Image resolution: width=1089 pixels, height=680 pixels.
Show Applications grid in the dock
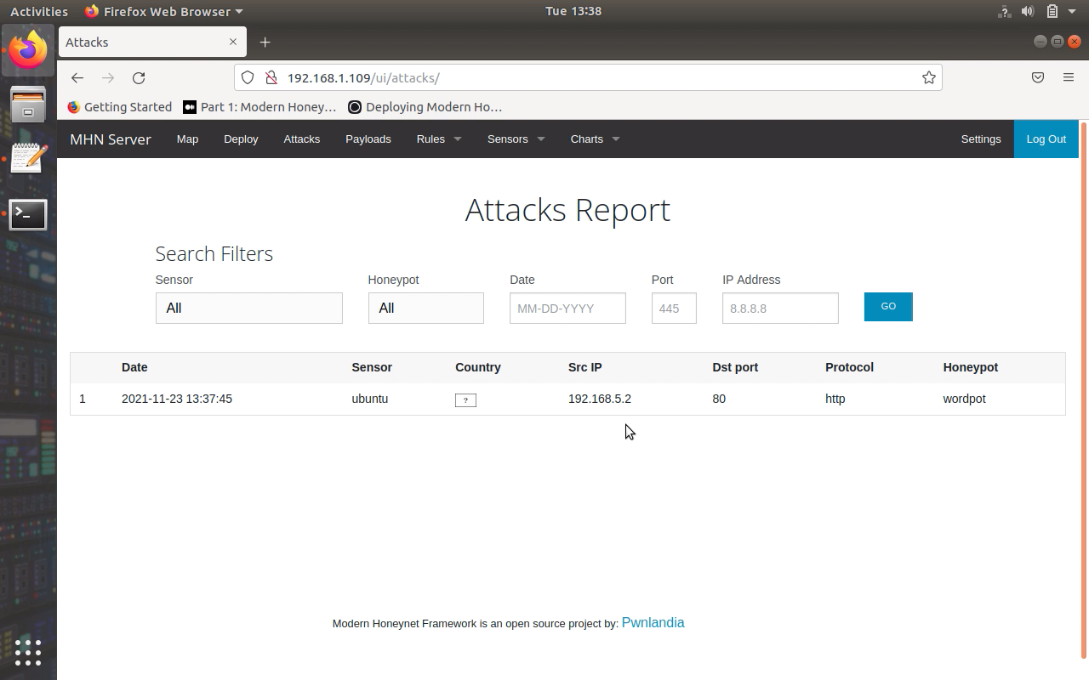coord(28,652)
